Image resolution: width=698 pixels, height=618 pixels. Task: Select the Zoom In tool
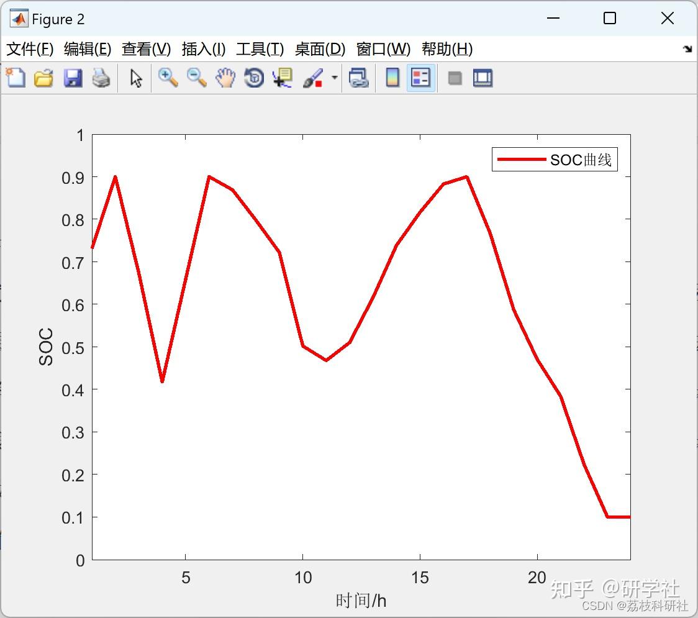167,78
